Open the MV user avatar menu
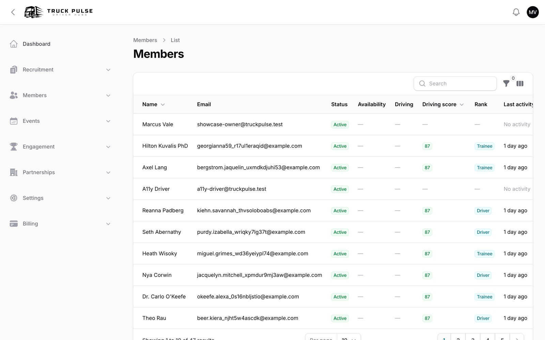Screen dimensions: 545x340 click(x=533, y=12)
